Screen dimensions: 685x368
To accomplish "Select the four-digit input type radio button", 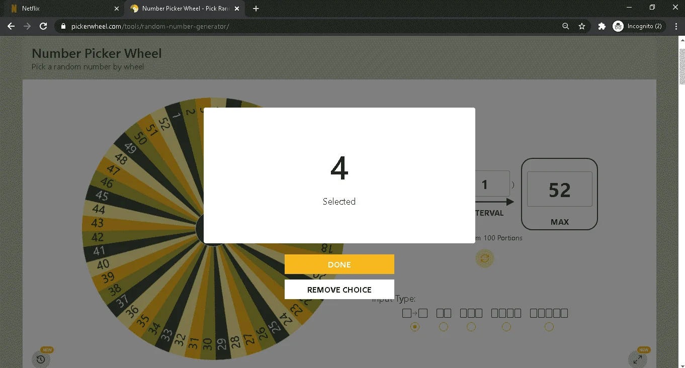I will point(506,327).
